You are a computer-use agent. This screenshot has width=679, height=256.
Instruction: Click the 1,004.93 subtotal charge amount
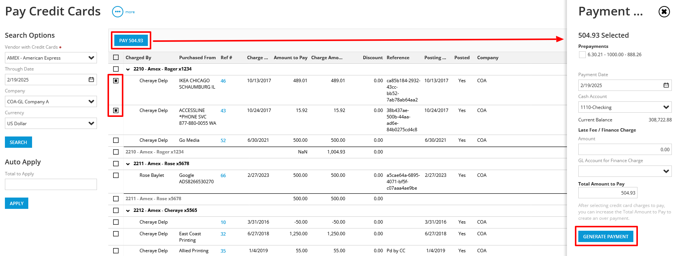(336, 152)
